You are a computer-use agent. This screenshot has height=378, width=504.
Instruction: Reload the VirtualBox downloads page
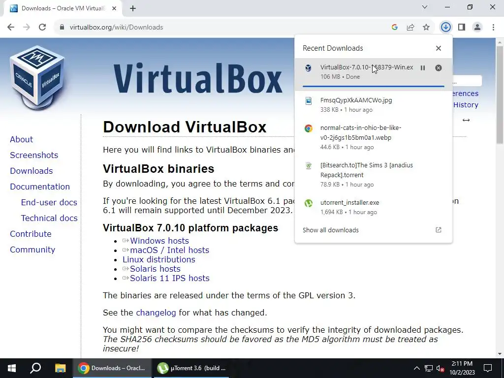(42, 27)
